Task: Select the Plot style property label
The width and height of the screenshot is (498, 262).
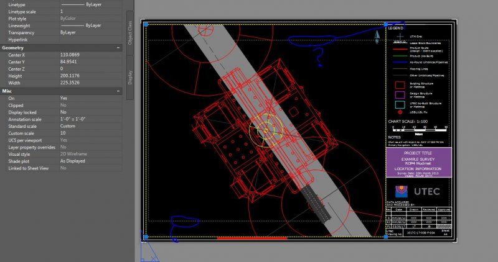Action: tap(17, 19)
